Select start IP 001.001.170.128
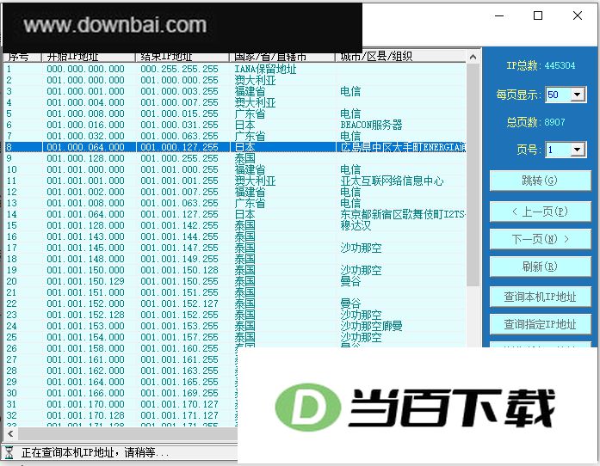 click(x=85, y=414)
